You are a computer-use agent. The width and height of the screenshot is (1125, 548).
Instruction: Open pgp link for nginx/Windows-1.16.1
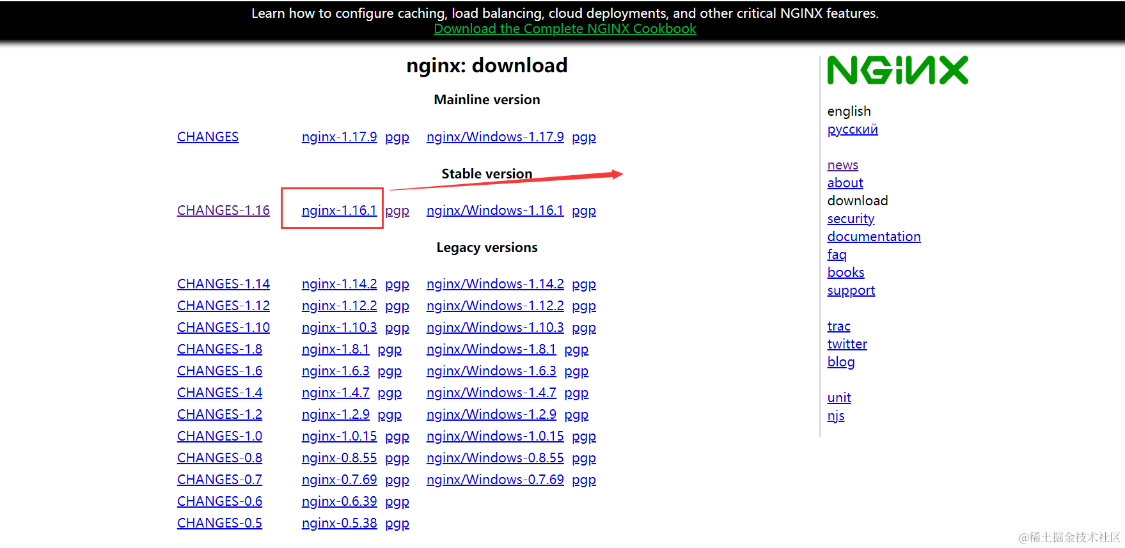tap(584, 211)
